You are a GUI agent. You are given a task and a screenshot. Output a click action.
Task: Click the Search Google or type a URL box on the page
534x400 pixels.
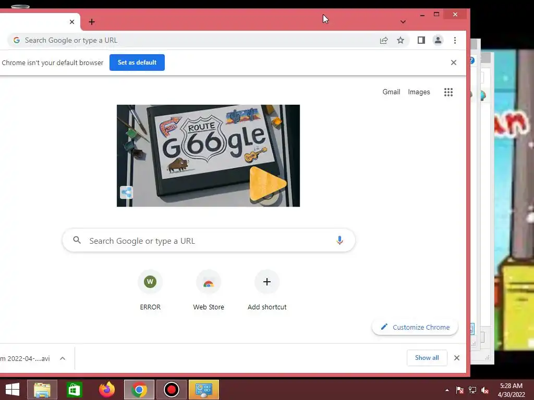pos(209,241)
